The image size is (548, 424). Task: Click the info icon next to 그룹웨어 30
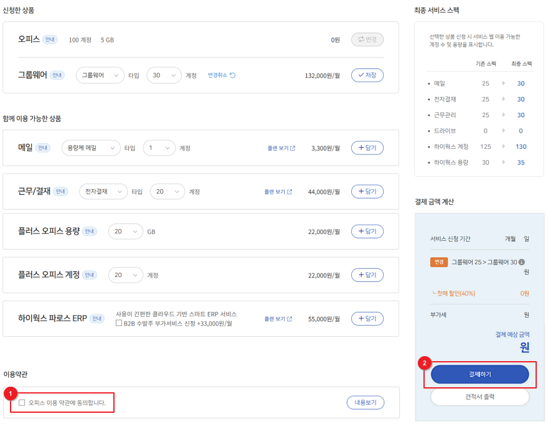point(521,262)
